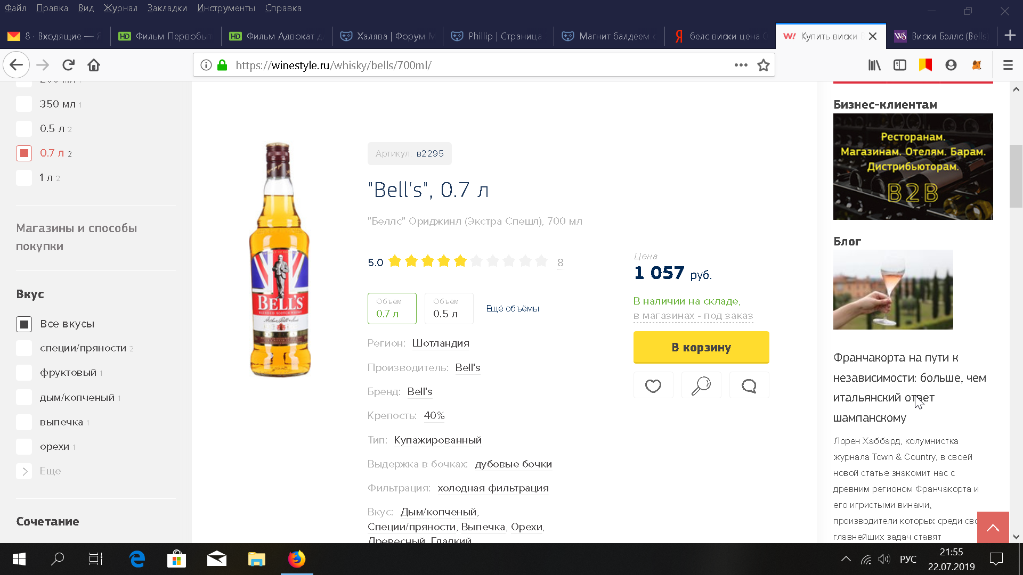Bookmark this page with the star icon
Image resolution: width=1023 pixels, height=575 pixels.
click(764, 65)
